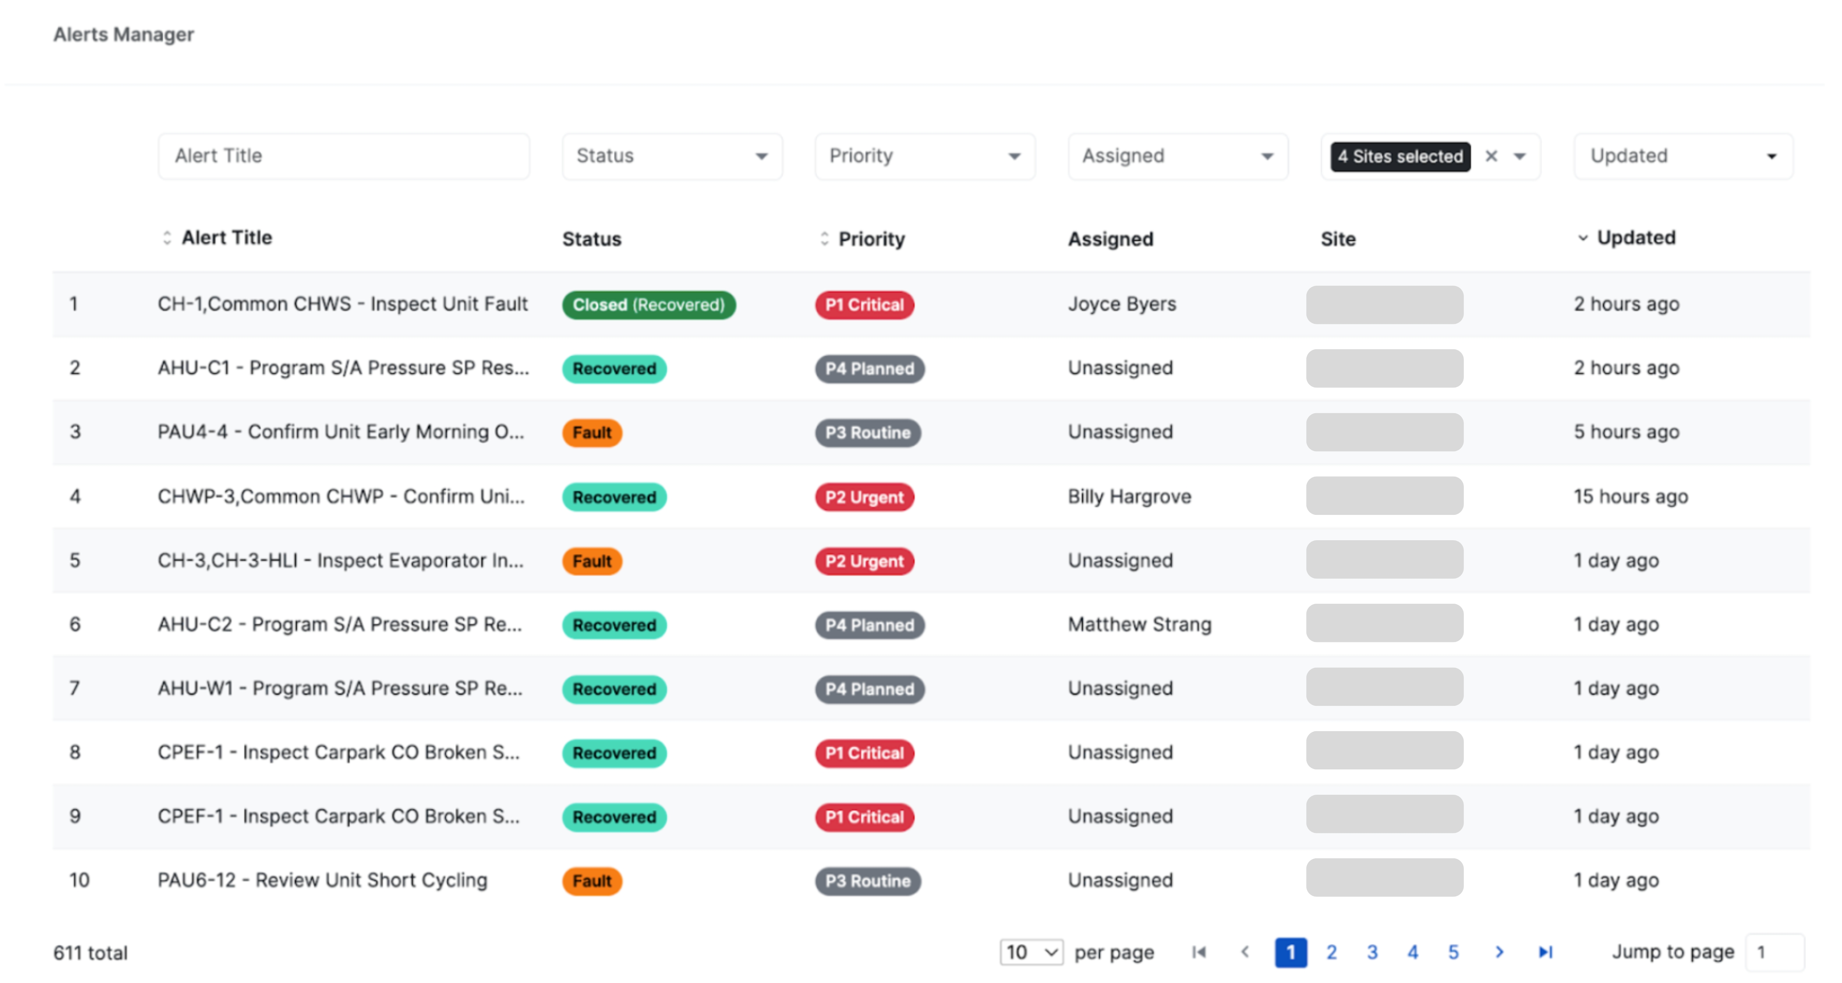The height and width of the screenshot is (983, 1842).
Task: Click the next page arrow icon
Action: [x=1499, y=951]
